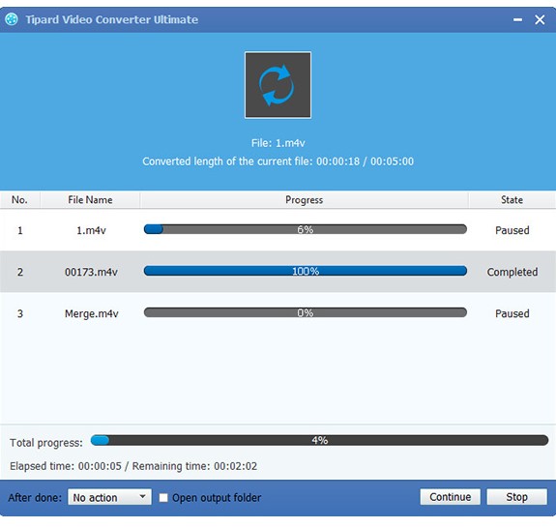Click the Tipard app logo icon
Screen dimensions: 556x528
click(x=12, y=19)
